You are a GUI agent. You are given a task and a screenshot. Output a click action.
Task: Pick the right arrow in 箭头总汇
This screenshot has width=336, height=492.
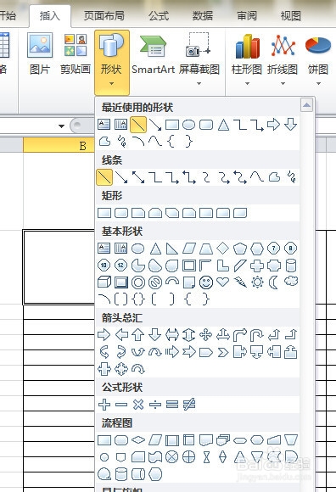point(104,335)
